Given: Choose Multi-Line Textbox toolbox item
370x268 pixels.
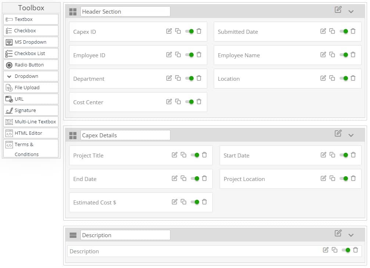Looking at the screenshot, I should (x=31, y=122).
